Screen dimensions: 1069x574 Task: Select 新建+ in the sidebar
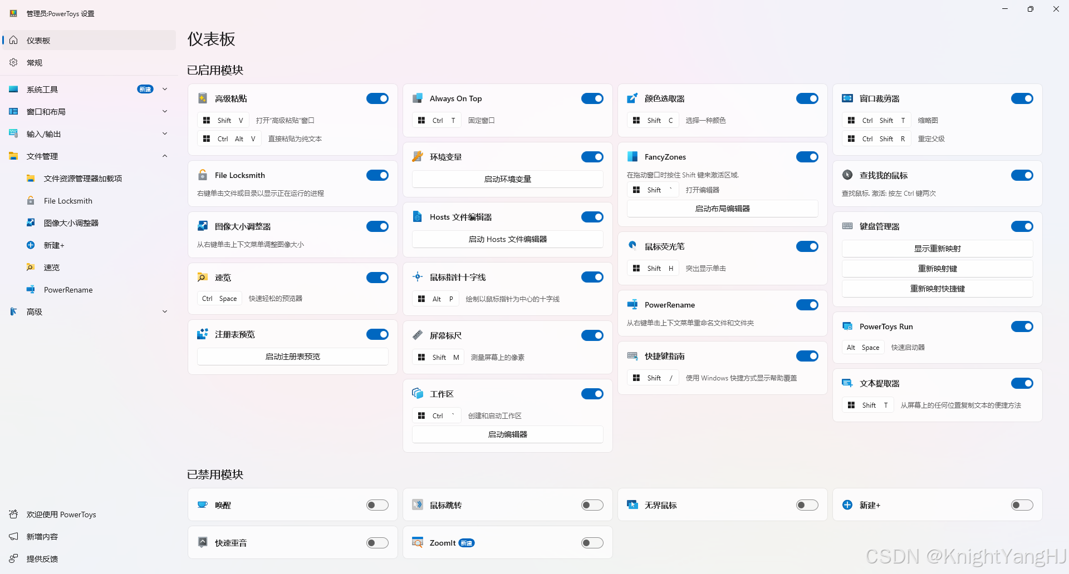point(89,245)
